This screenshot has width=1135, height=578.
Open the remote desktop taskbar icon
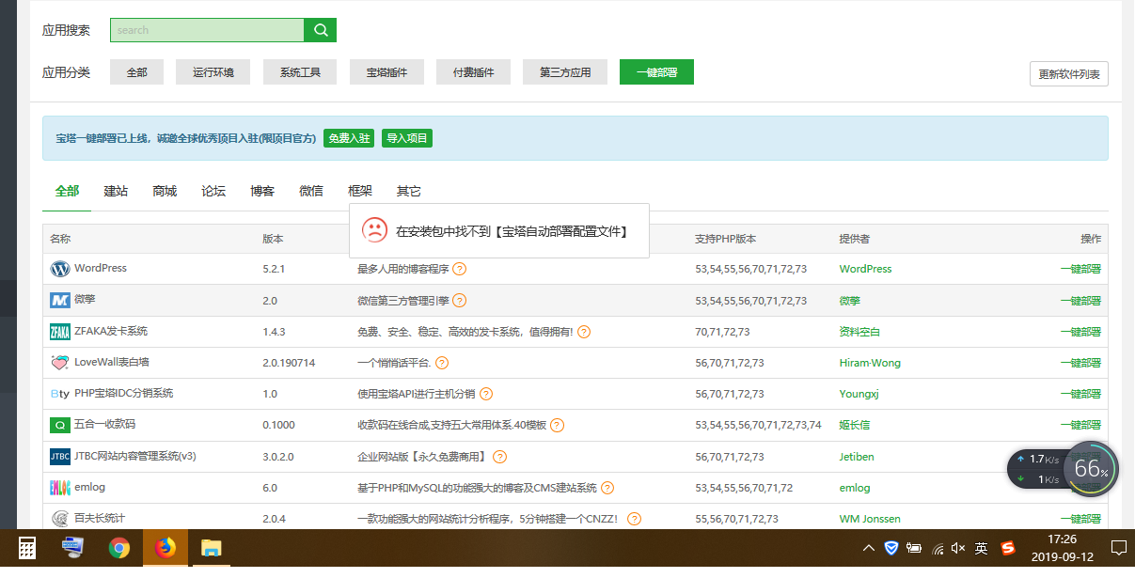tap(72, 548)
